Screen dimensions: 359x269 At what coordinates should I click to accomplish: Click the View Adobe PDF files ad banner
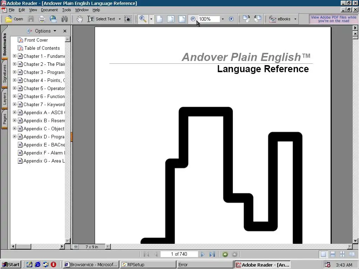tap(334, 19)
